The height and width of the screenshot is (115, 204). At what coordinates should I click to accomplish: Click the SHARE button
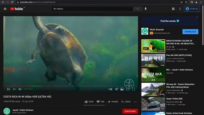pyautogui.click(x=113, y=102)
